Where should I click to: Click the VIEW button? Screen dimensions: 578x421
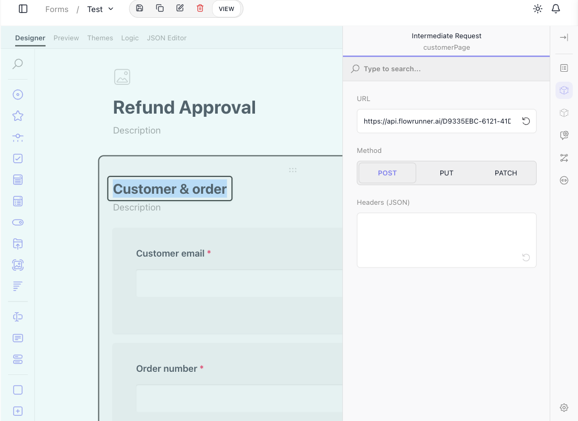226,9
